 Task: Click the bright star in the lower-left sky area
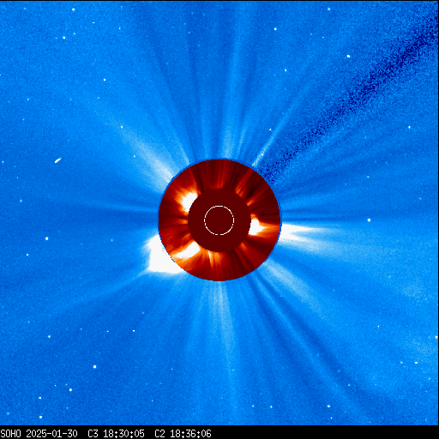[x=94, y=367]
